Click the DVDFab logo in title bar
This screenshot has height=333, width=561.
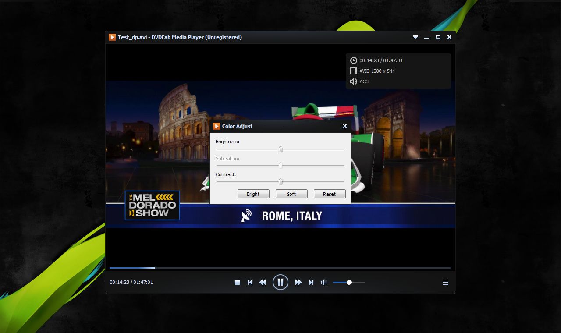tap(112, 37)
